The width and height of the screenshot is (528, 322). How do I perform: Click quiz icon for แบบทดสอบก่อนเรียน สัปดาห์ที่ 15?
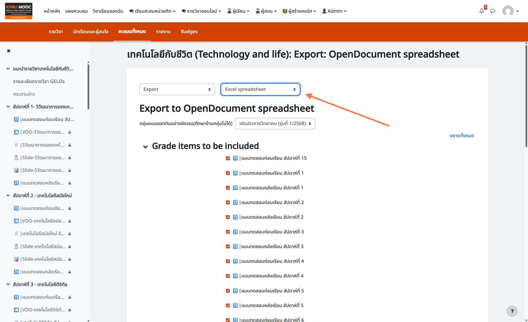(x=235, y=158)
